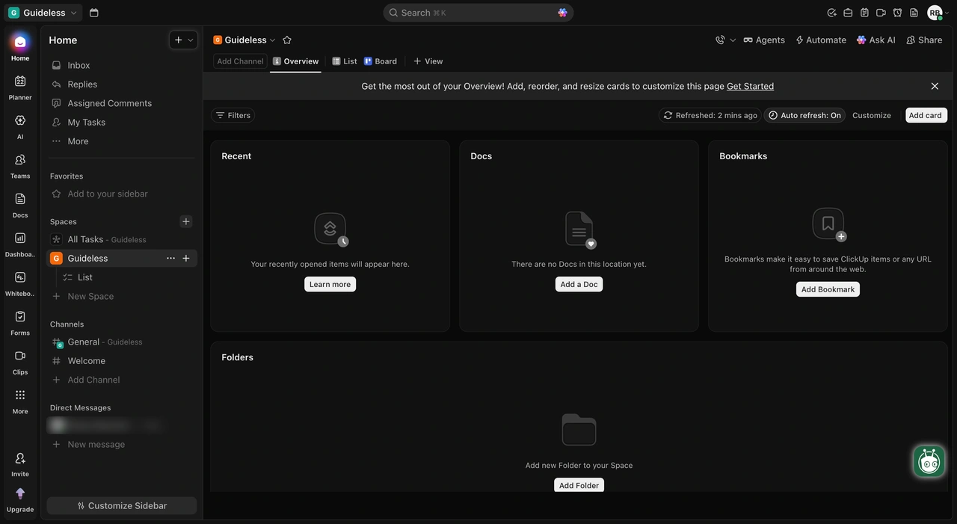Image resolution: width=957 pixels, height=524 pixels.
Task: Click the Add card button
Action: click(x=926, y=115)
